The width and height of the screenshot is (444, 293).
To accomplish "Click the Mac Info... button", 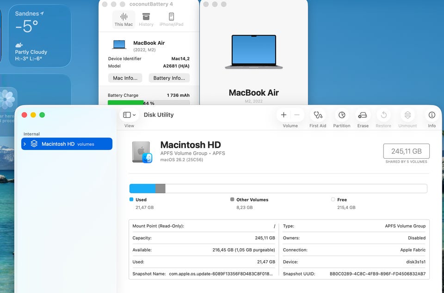I will [125, 78].
